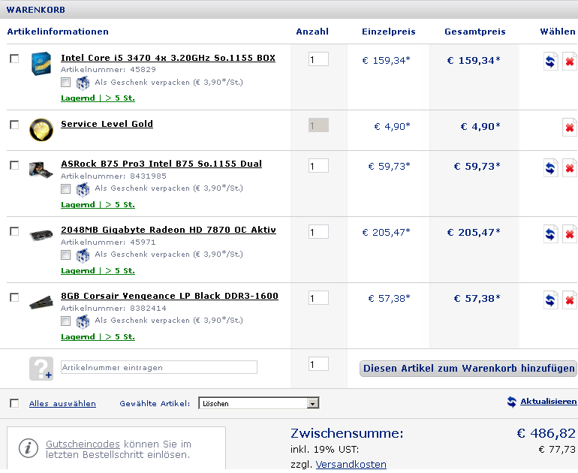This screenshot has height=473, width=578.
Task: Click the question mark add-article icon
Action: [x=41, y=369]
